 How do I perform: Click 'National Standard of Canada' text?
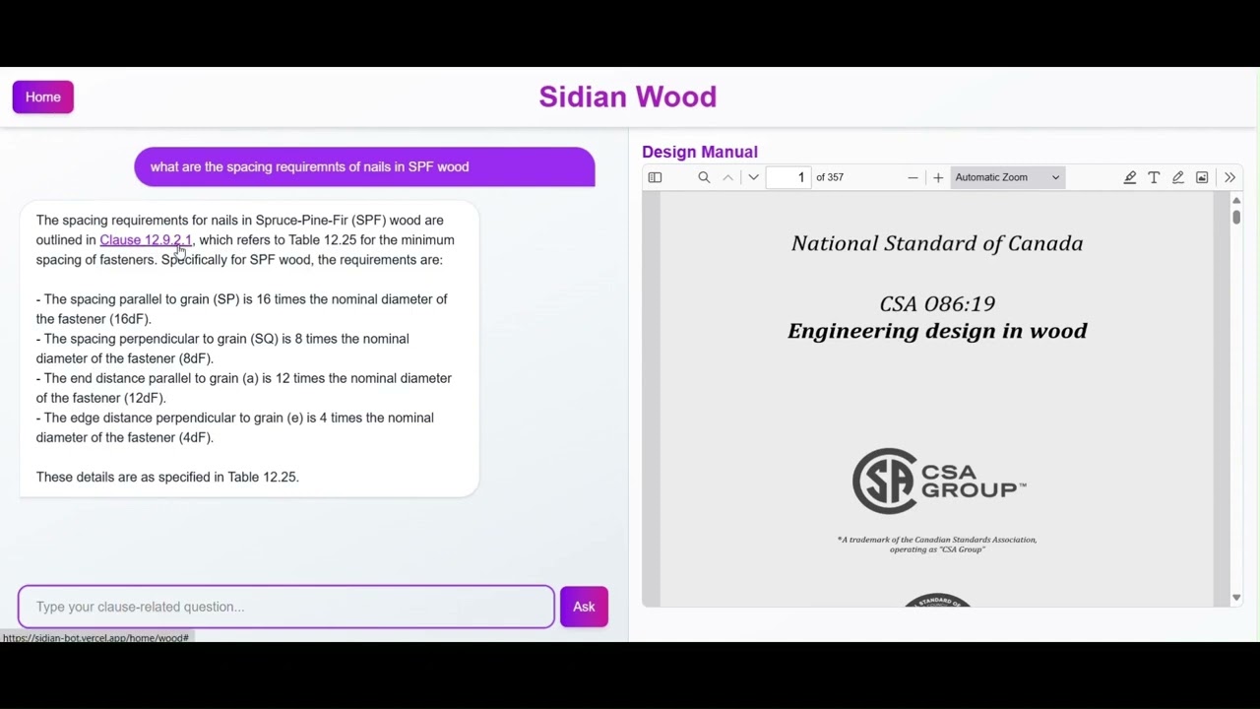coord(937,243)
